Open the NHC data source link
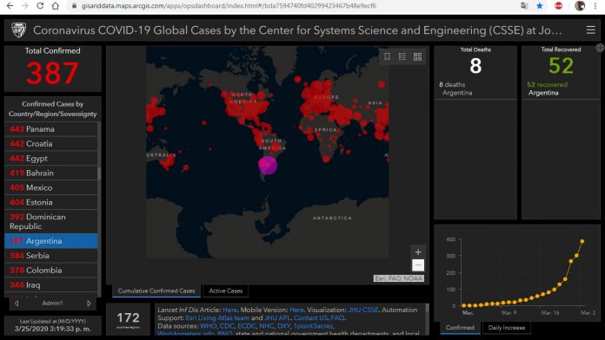 click(x=266, y=326)
